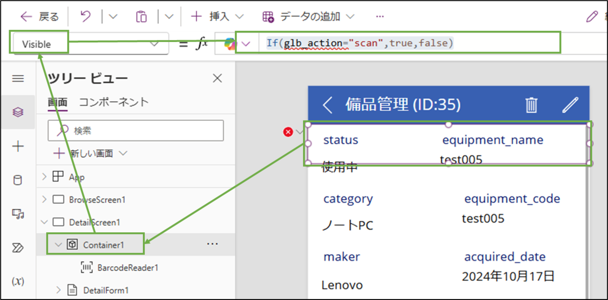Click the acquired_date field label

505,256
